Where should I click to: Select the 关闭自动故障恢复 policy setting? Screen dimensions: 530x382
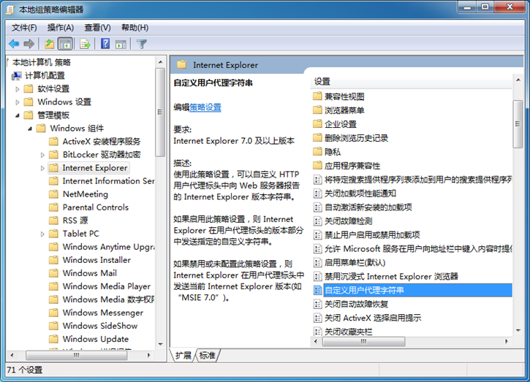[x=356, y=304]
